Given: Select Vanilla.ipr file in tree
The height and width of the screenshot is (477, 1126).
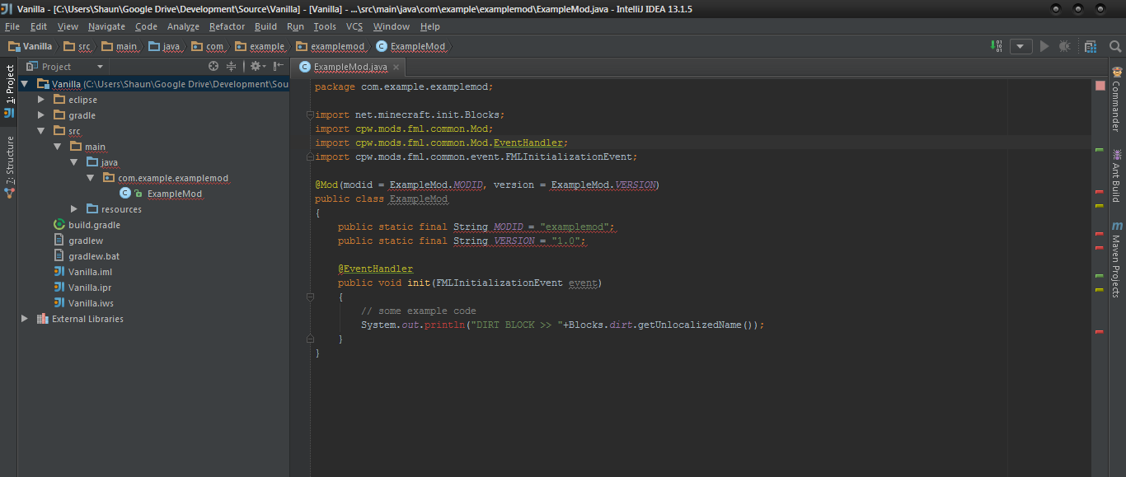Looking at the screenshot, I should 90,288.
